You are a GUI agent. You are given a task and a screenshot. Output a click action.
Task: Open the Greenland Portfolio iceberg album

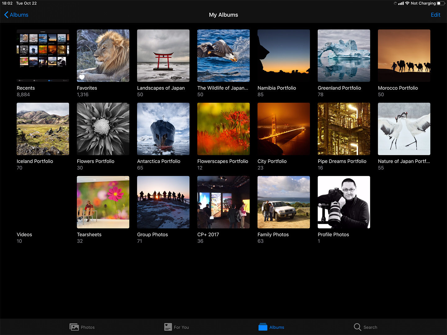[x=344, y=56]
